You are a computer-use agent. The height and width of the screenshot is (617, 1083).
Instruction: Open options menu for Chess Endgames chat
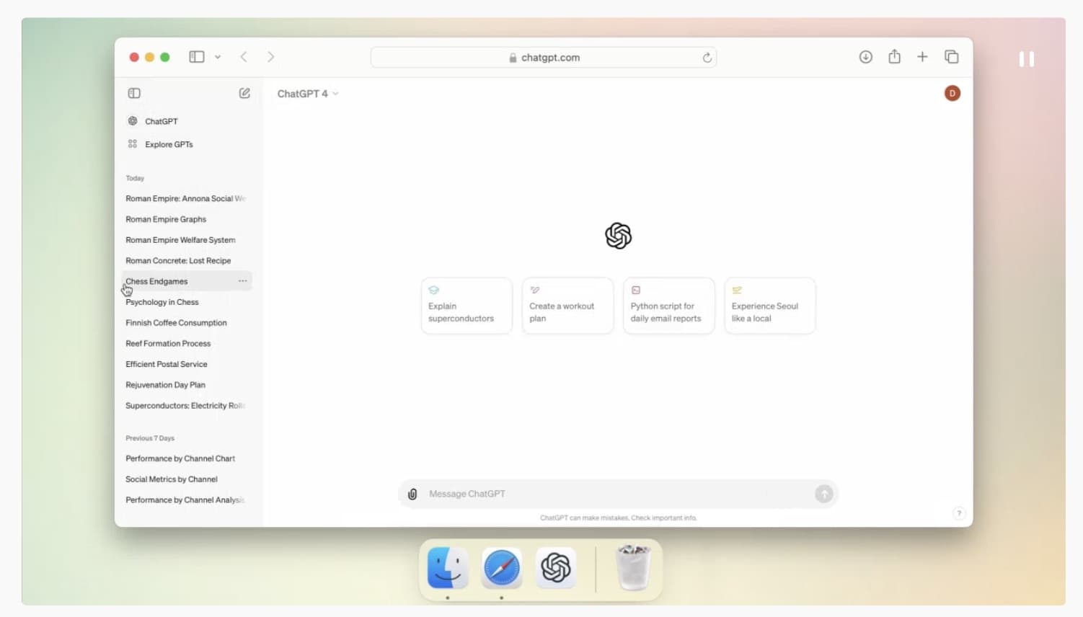coord(242,281)
